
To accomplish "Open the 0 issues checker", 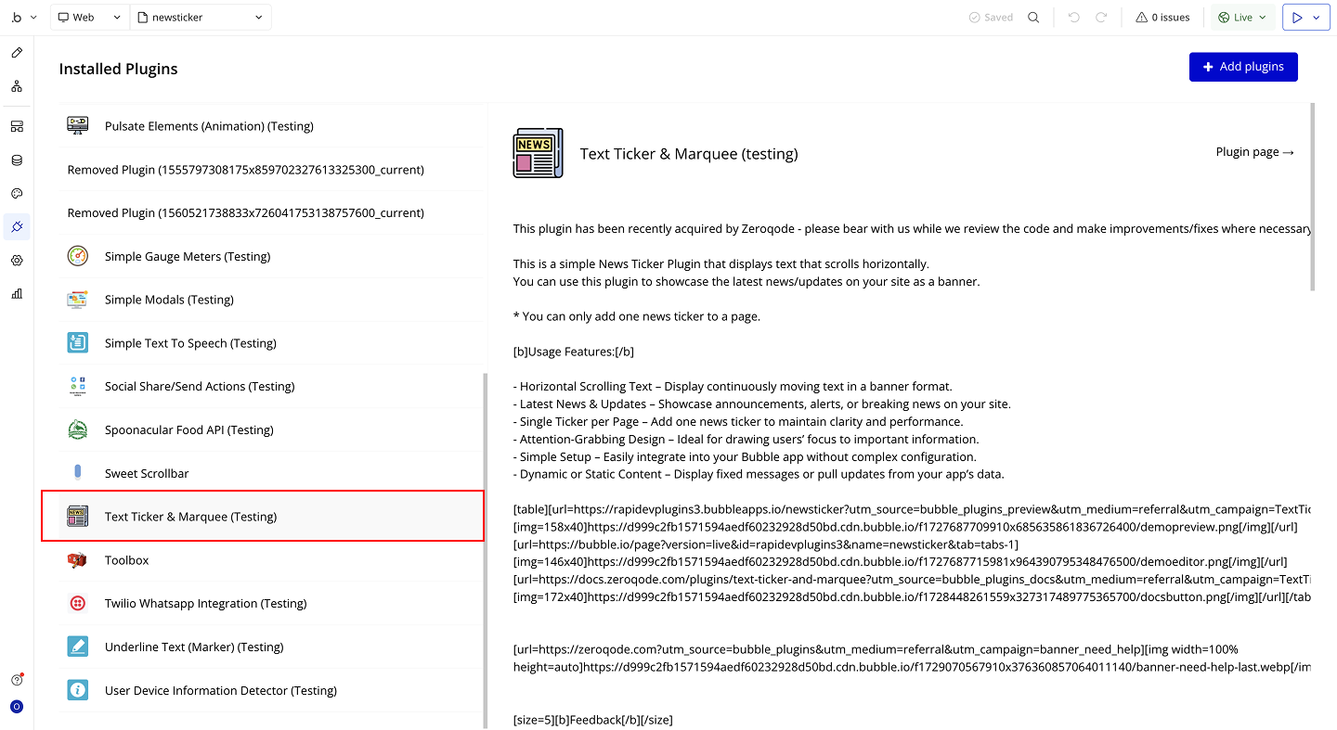I will point(1162,18).
